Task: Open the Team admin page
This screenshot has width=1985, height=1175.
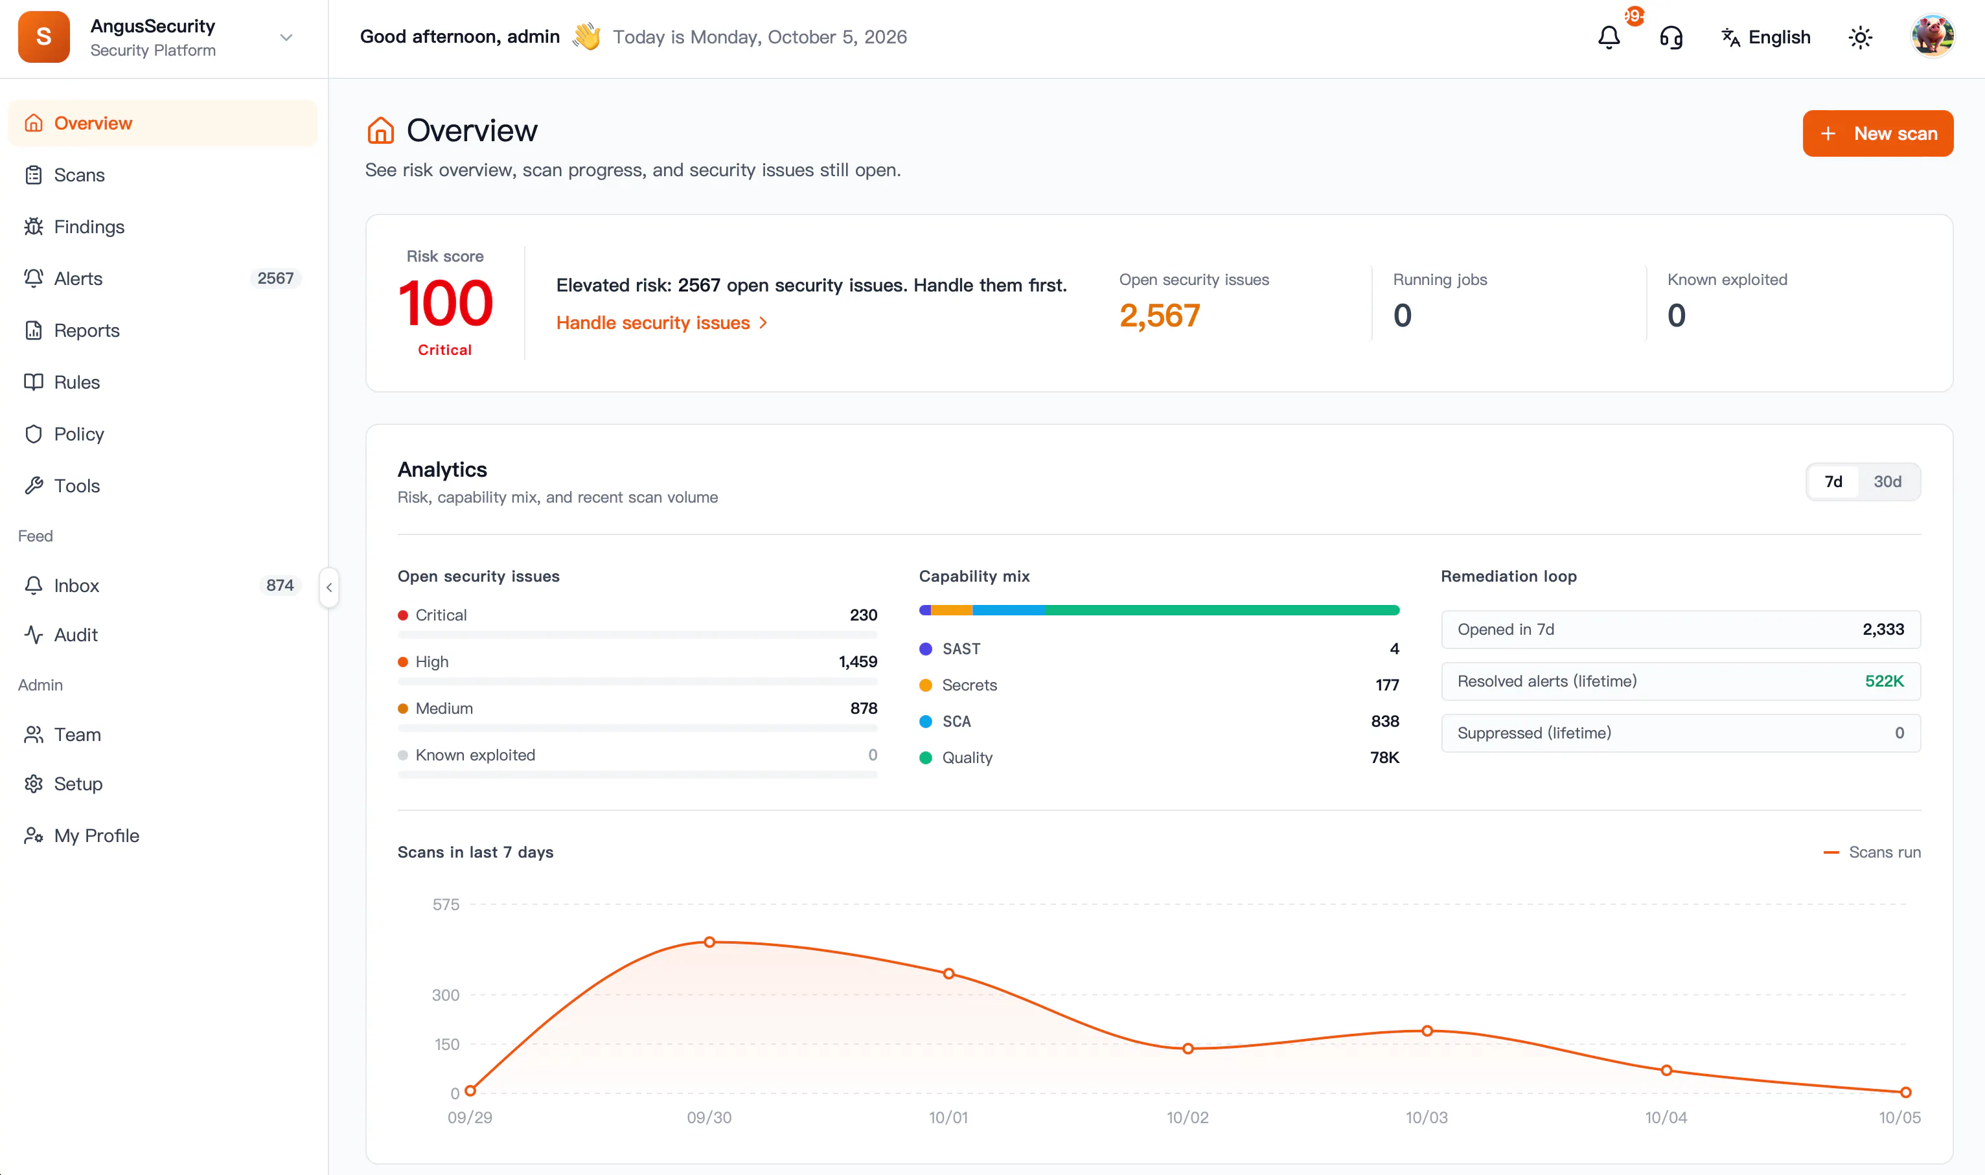Action: [x=163, y=734]
